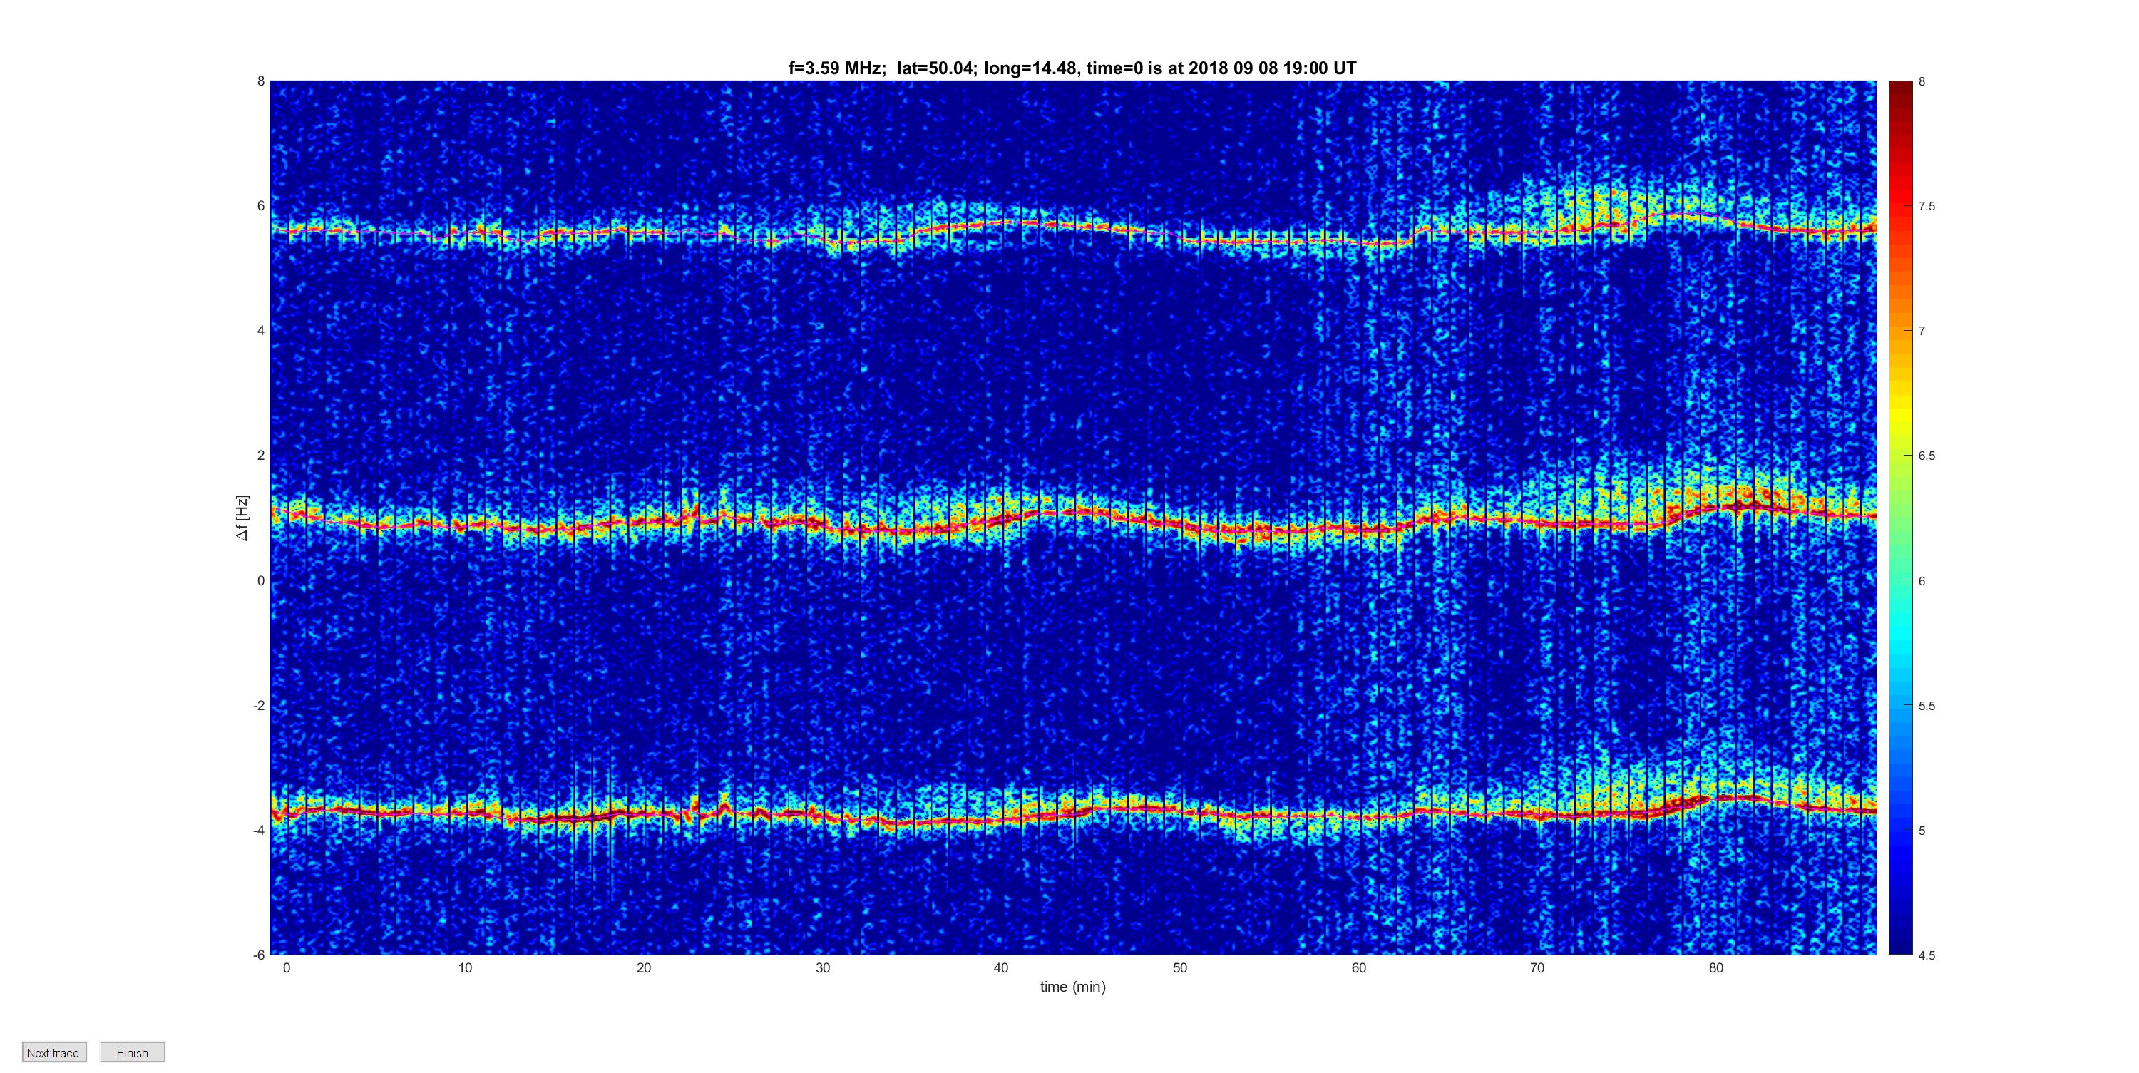Click the x-axis tick label 40

1000,967
